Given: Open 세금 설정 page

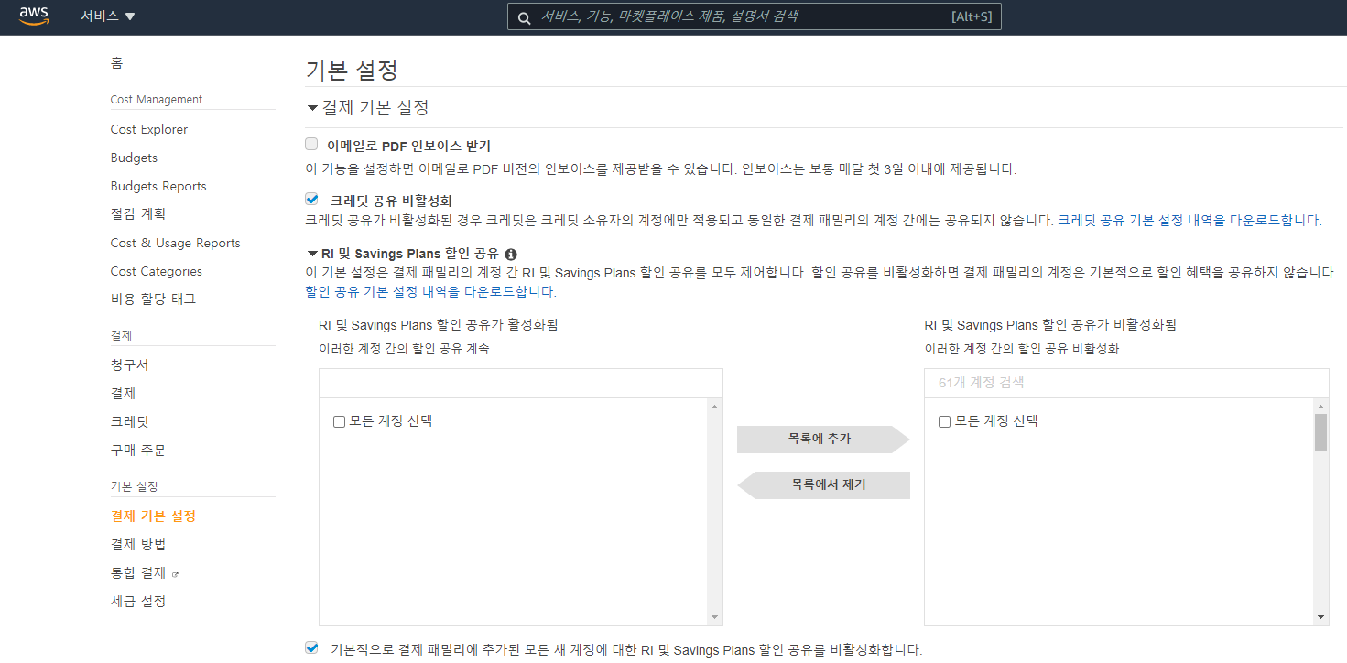Looking at the screenshot, I should click(x=138, y=601).
